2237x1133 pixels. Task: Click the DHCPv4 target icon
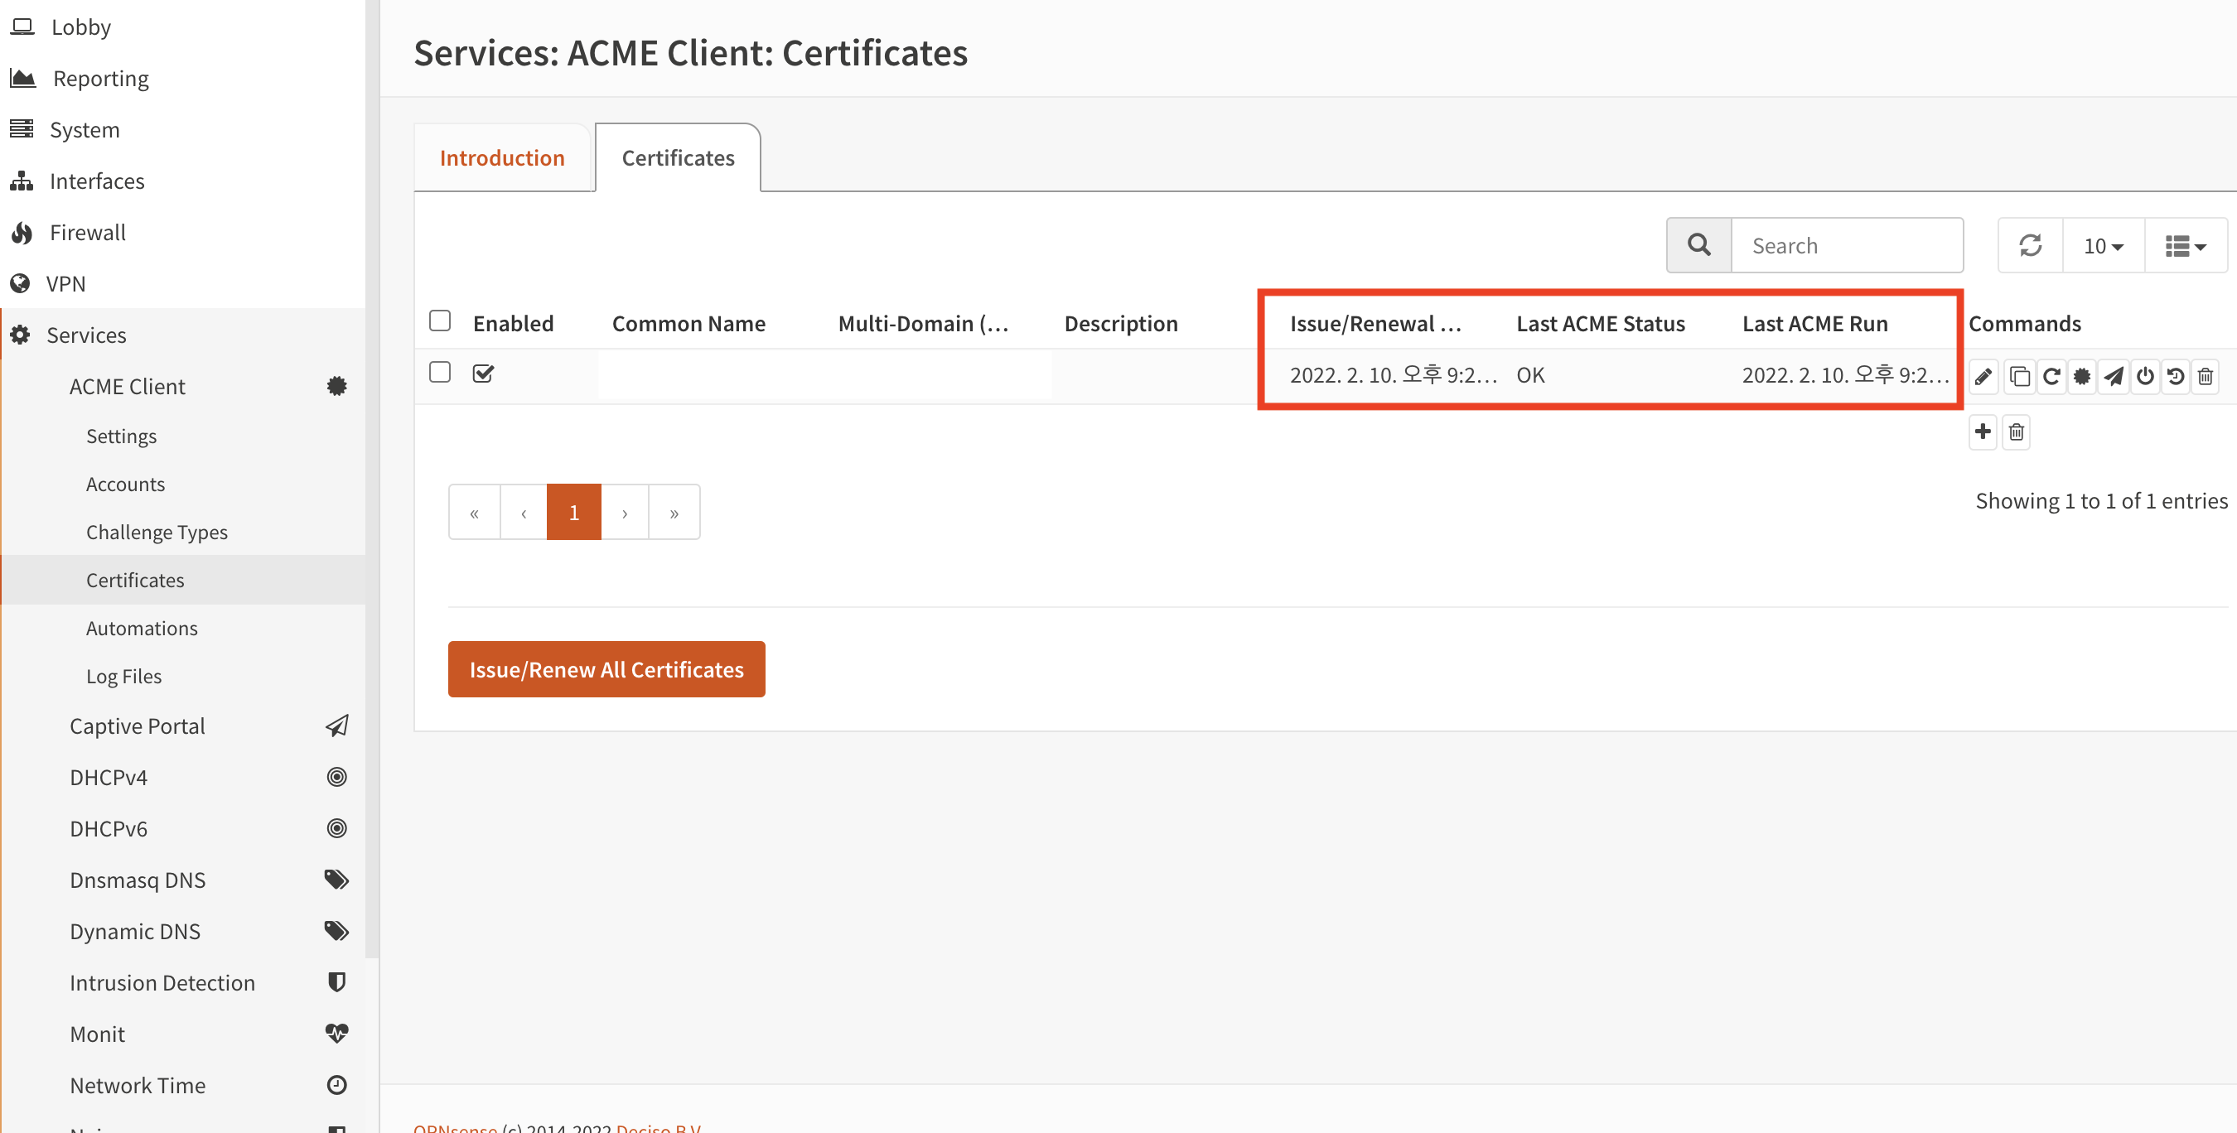(337, 777)
